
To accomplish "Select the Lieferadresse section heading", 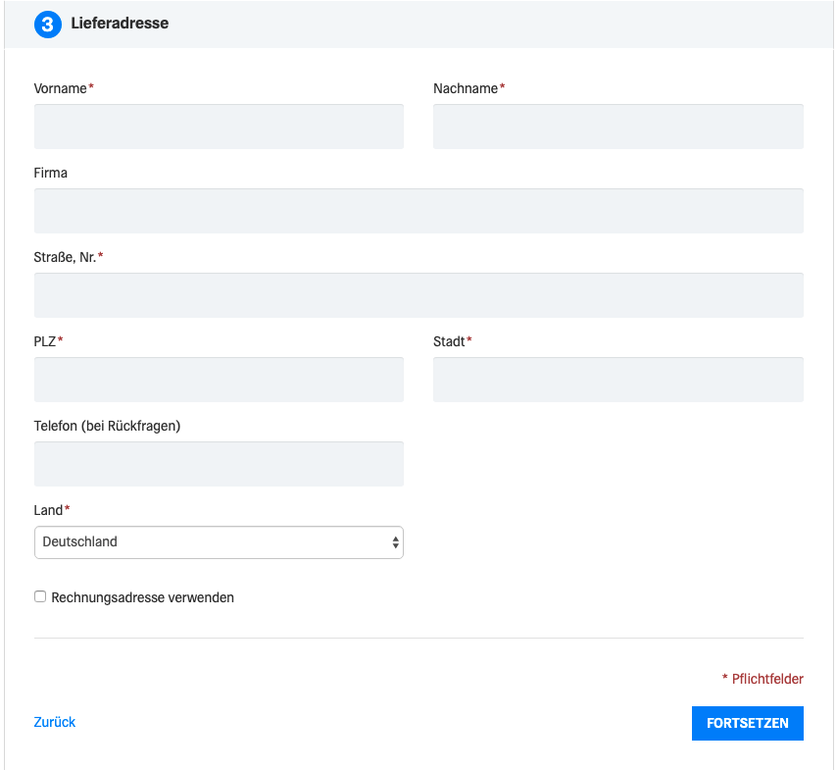I will (120, 23).
